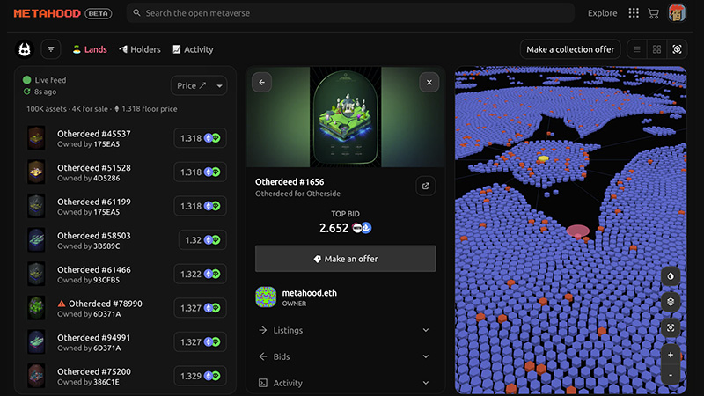
Task: Click the user profile avatar
Action: [677, 13]
